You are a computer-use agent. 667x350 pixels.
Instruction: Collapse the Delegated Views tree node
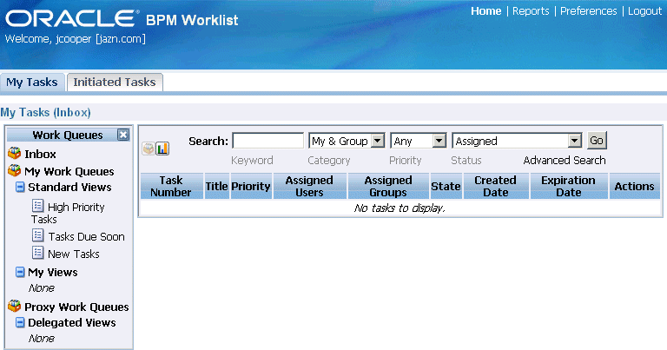point(20,323)
